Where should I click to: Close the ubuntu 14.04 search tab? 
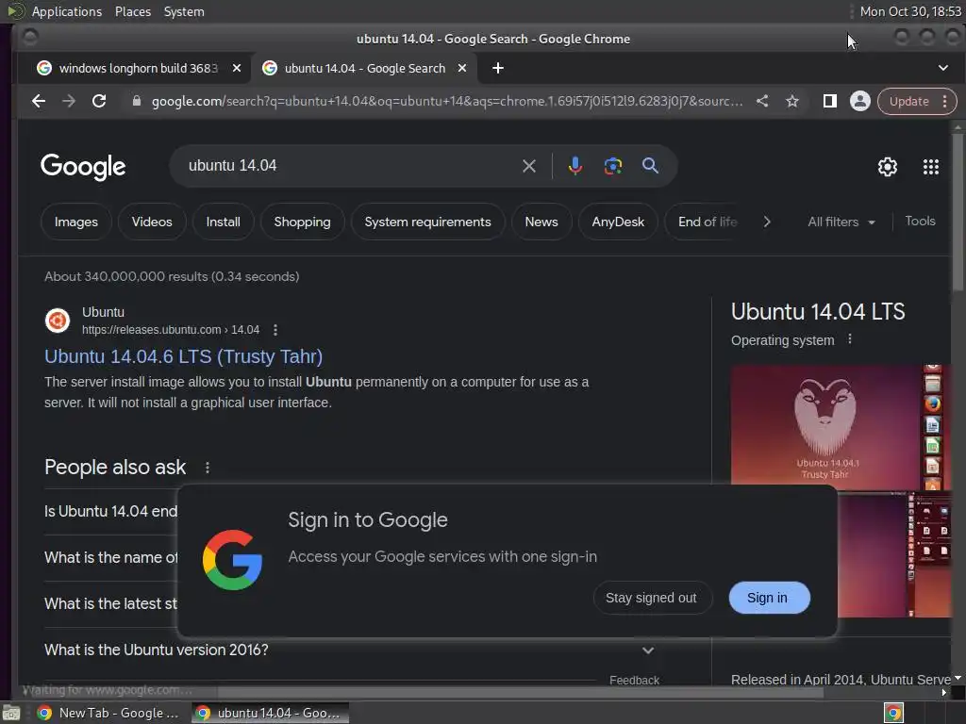click(462, 68)
